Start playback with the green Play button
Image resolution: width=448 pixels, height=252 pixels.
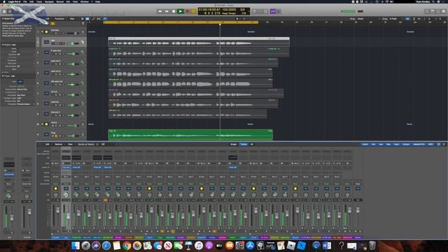coord(181,11)
